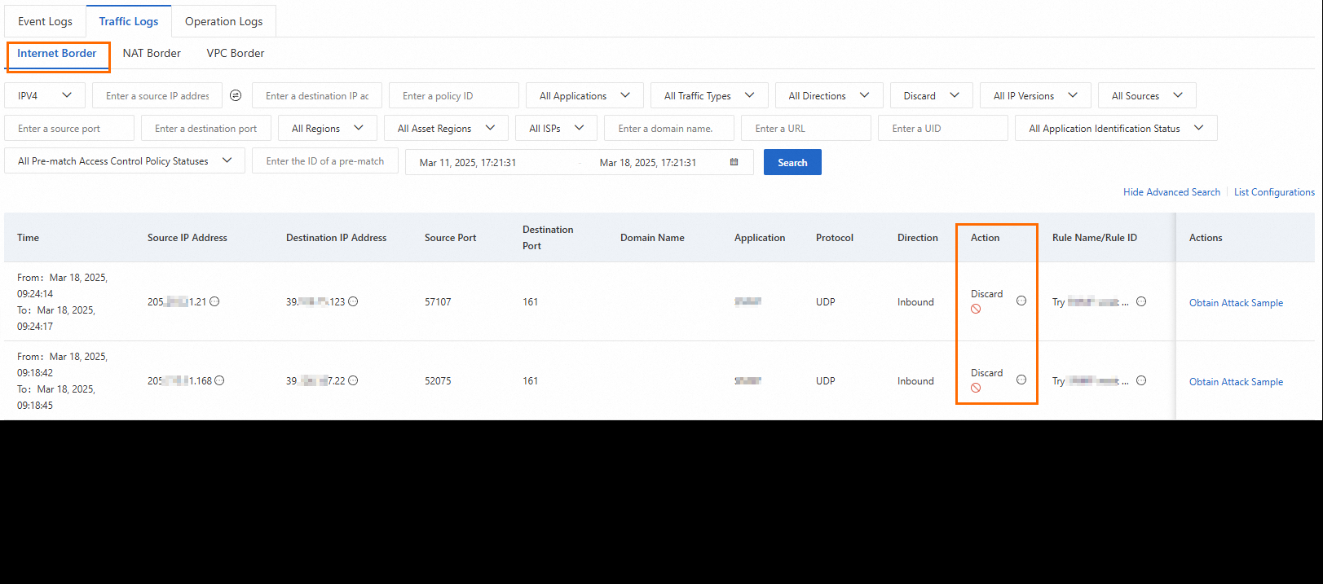Obtain Attack Sample for 09:24:14 row

point(1236,302)
